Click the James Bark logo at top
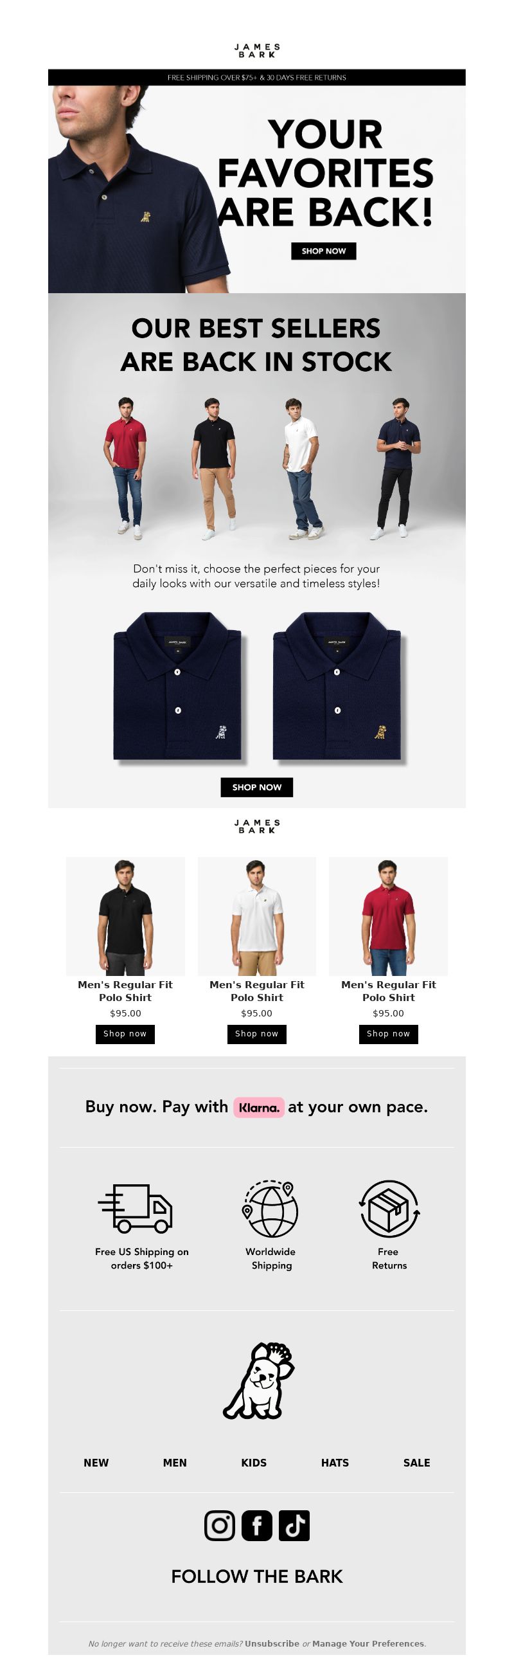 [258, 51]
